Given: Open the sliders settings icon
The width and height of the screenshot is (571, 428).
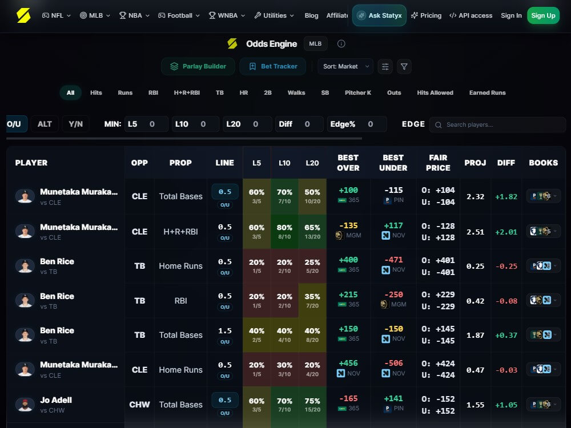Looking at the screenshot, I should click(385, 66).
